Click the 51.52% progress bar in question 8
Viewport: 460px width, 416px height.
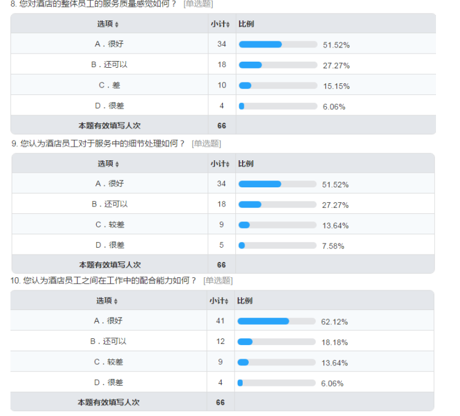(x=278, y=44)
